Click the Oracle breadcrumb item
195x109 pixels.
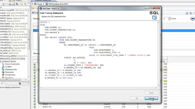[x=38, y=4]
